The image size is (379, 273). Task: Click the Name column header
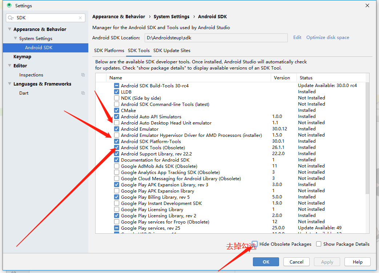click(x=189, y=78)
